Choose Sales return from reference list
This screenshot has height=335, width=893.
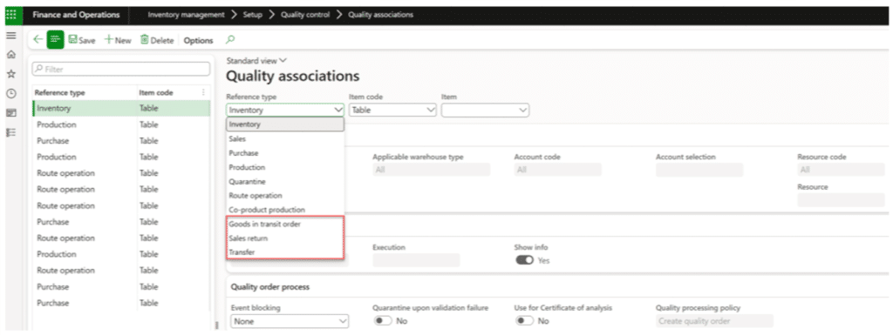[249, 238]
